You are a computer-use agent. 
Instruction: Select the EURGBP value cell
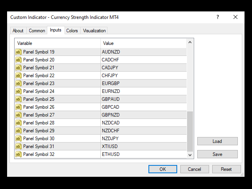(143, 83)
